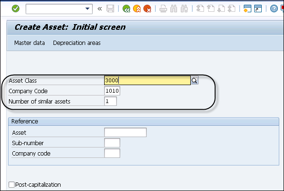Click the Master data button

29,43
